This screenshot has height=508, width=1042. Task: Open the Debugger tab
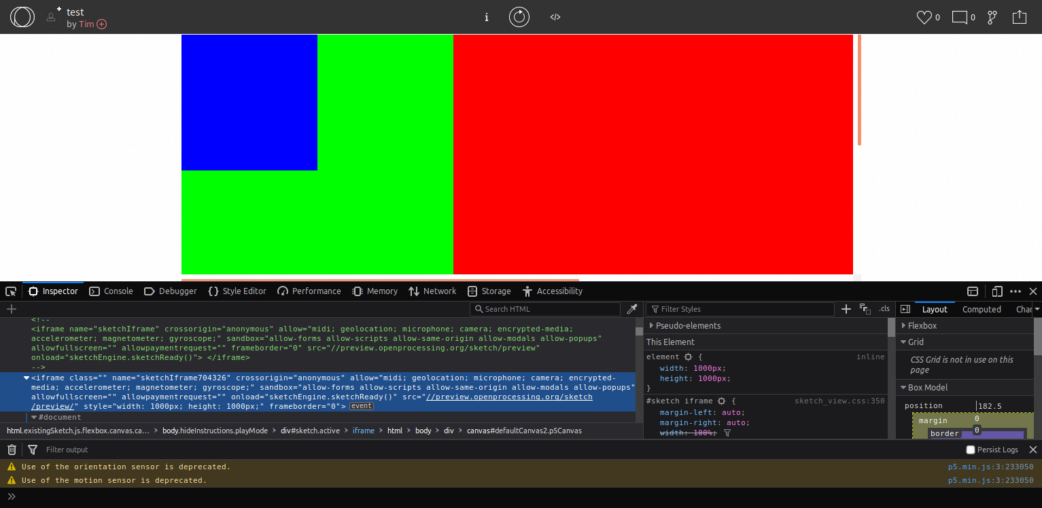[x=170, y=291]
